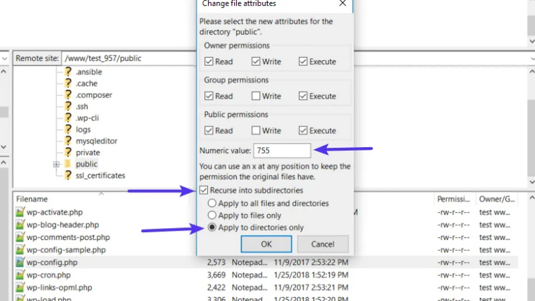Select the .wp-cli folder icon

coord(68,118)
